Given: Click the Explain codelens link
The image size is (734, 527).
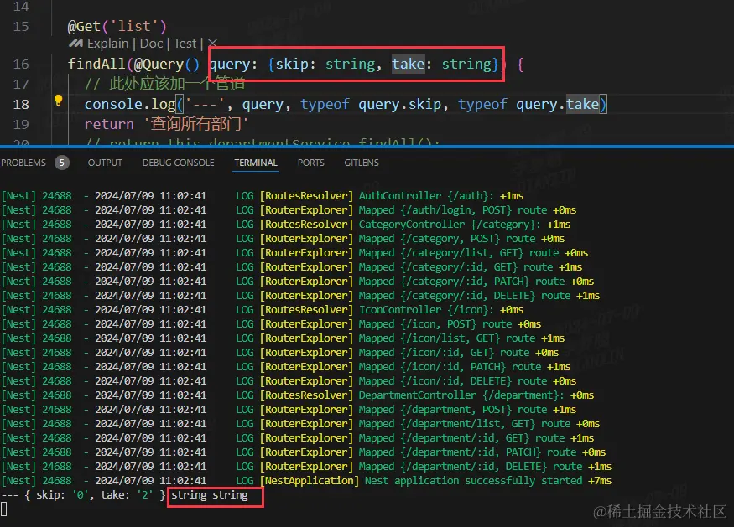Looking at the screenshot, I should click(x=107, y=44).
